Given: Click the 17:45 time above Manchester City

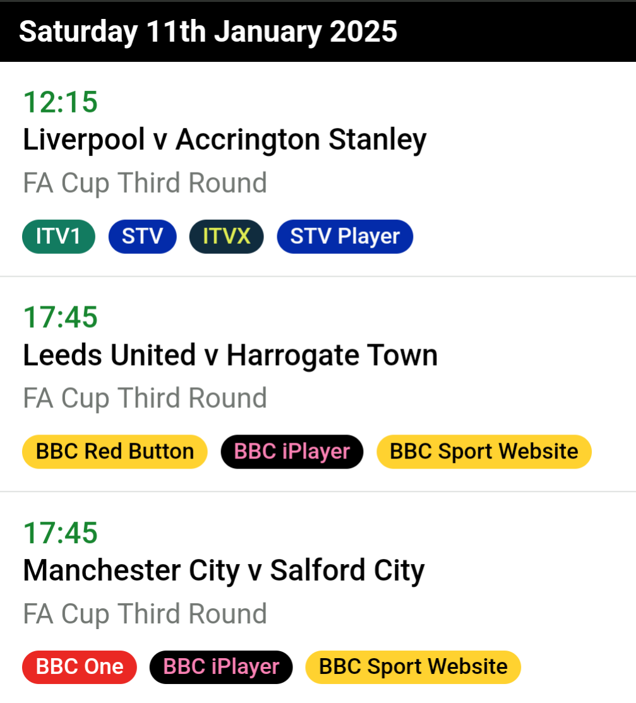Looking at the screenshot, I should [60, 532].
